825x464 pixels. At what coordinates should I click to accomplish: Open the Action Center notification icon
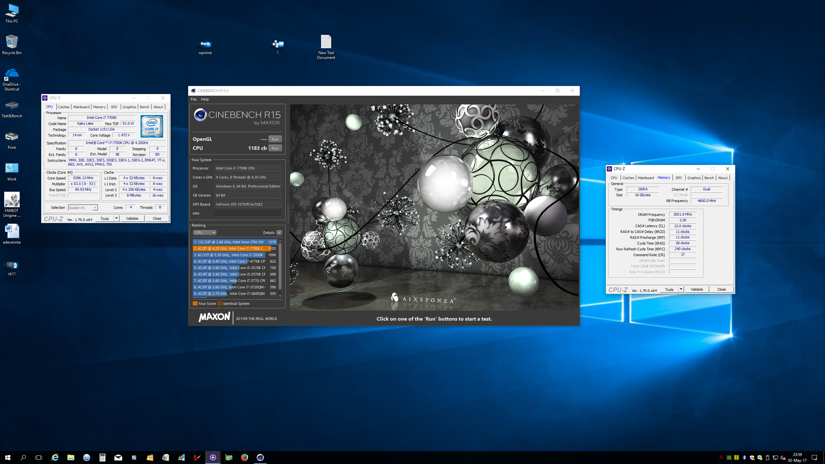[x=814, y=458]
